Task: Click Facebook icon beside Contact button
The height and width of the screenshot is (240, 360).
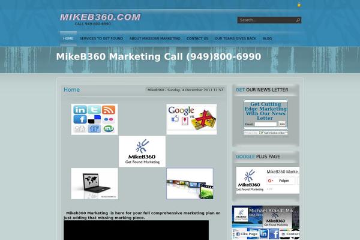Action: pyautogui.click(x=274, y=234)
